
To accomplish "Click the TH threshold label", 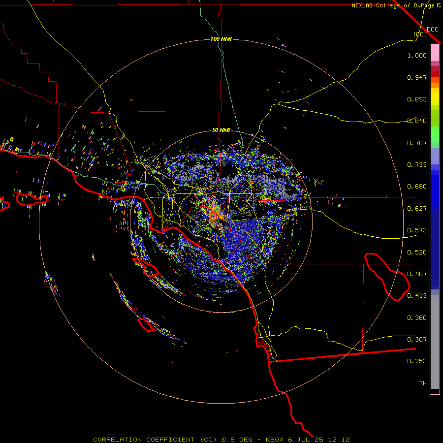I will (x=423, y=383).
